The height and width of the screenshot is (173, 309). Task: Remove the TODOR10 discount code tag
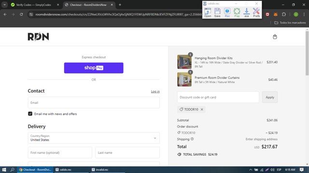pos(202,110)
